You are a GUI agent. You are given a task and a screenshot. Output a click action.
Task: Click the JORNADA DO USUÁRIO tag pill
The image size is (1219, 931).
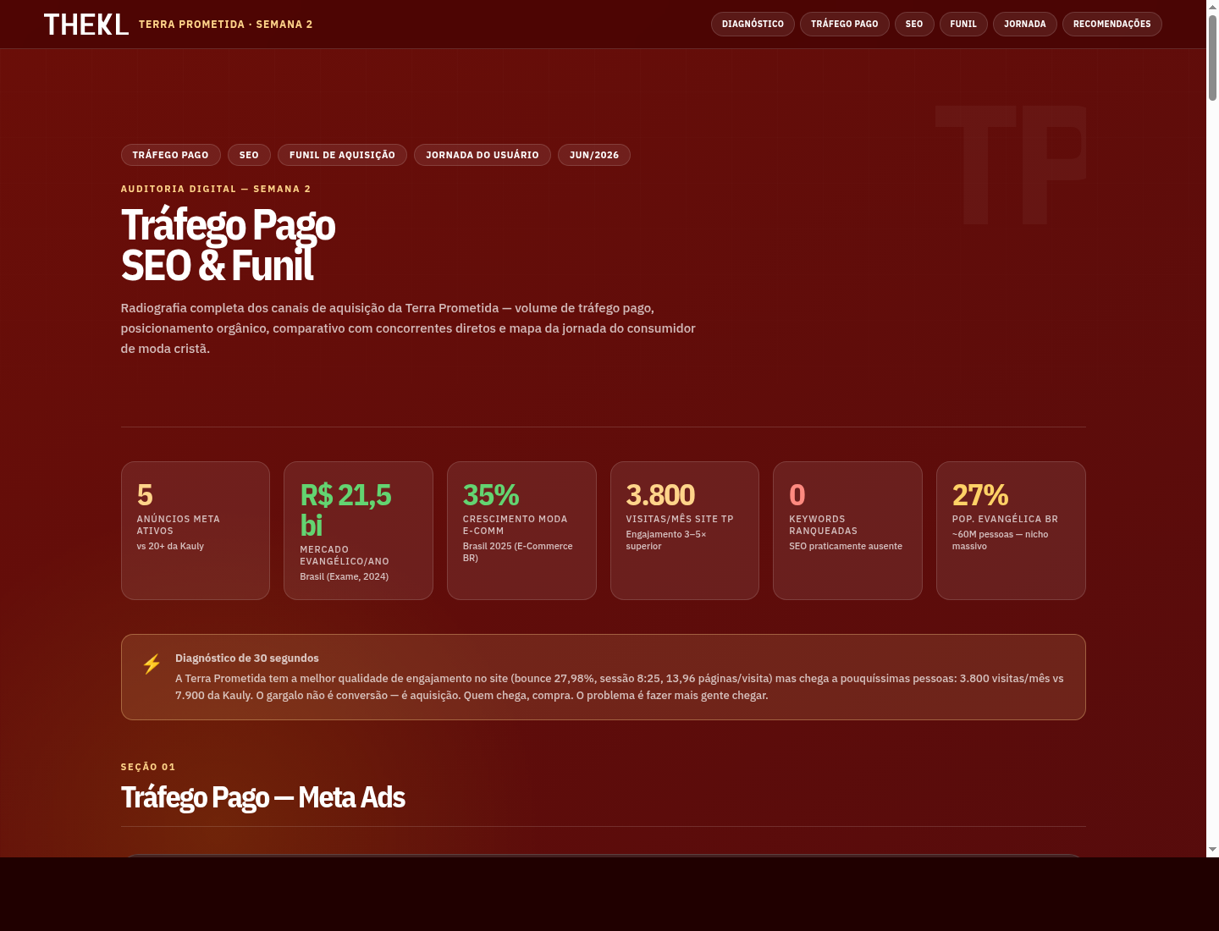tap(482, 155)
